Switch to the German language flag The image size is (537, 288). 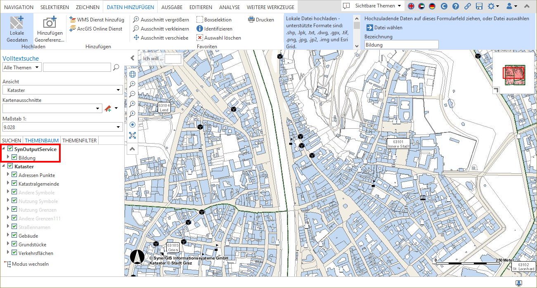point(432,7)
